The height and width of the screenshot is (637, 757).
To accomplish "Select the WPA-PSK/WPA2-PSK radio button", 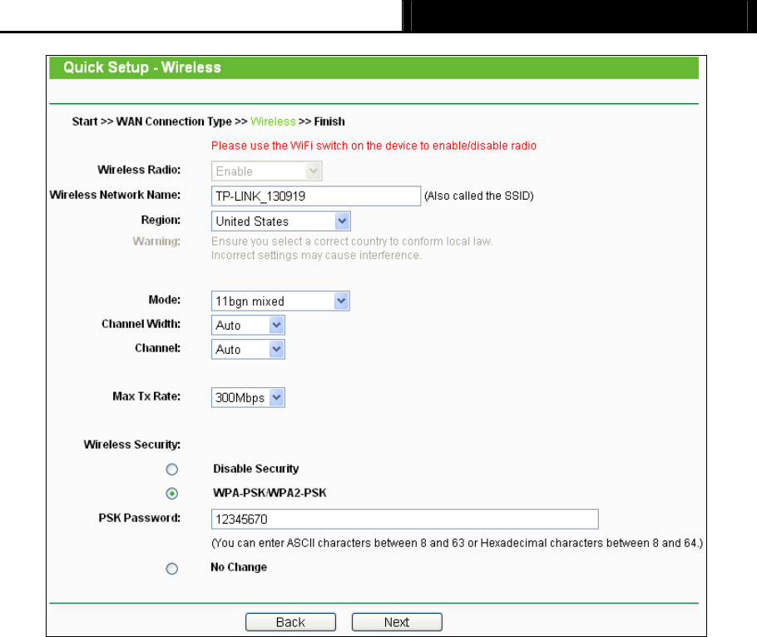I will click(172, 494).
